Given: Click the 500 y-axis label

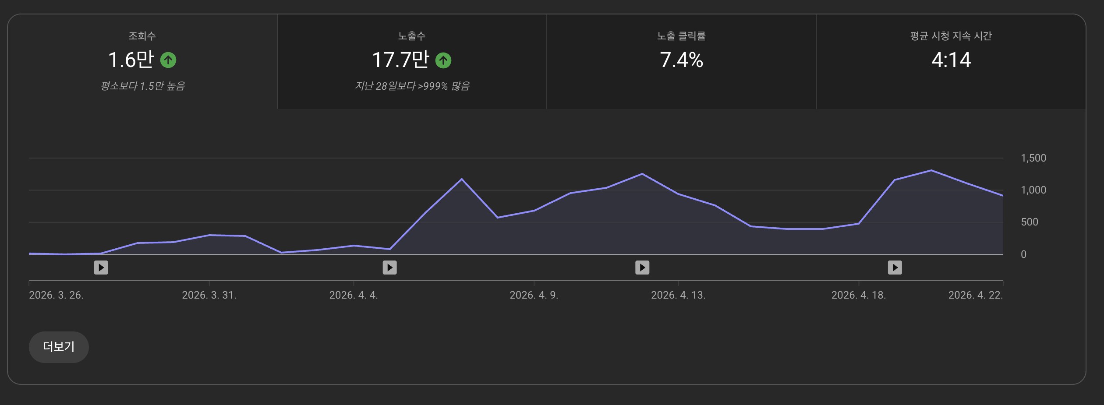Looking at the screenshot, I should 1030,222.
